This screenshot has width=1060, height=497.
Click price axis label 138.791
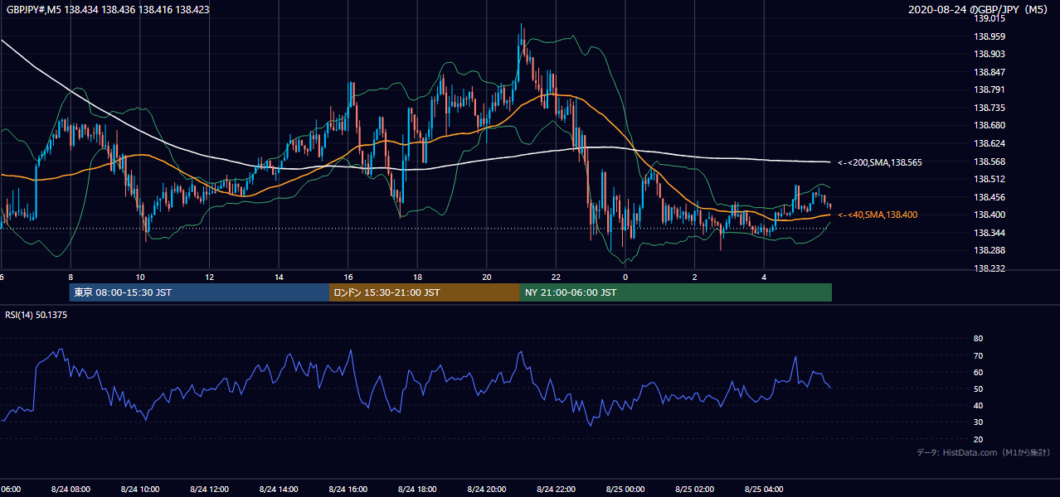coord(988,90)
